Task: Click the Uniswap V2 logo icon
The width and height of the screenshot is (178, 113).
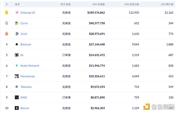Action: pos(17,12)
